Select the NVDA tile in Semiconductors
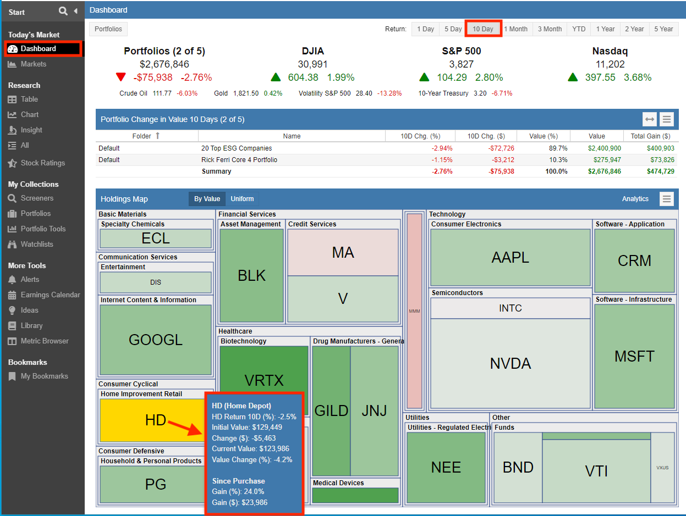Viewport: 686px width, 516px height. (510, 363)
